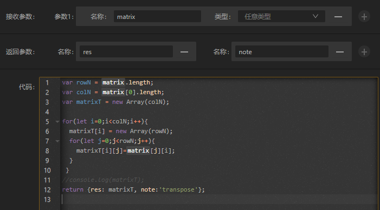Screen dimensions: 380x210
Task: Click the highlighted matrix on line 1
Action: (113, 82)
